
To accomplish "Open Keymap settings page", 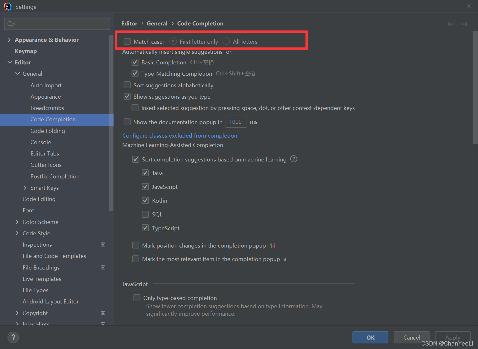I will pos(26,51).
